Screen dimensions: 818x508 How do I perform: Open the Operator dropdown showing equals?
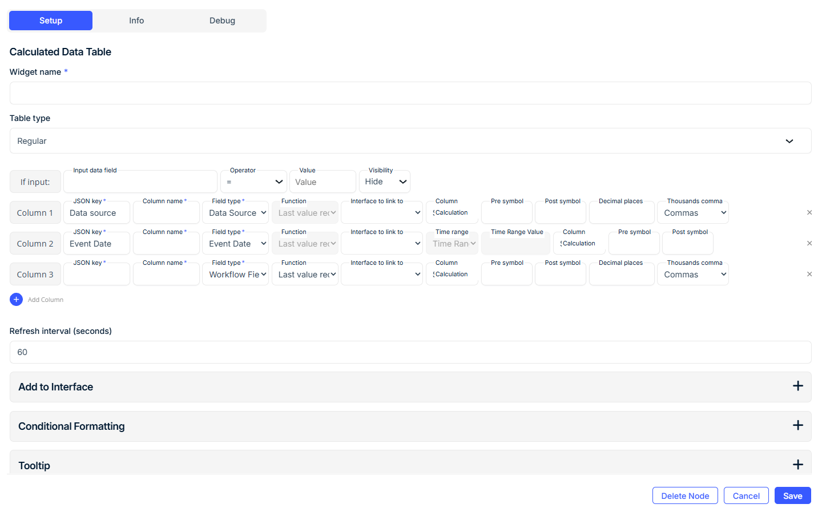(253, 182)
